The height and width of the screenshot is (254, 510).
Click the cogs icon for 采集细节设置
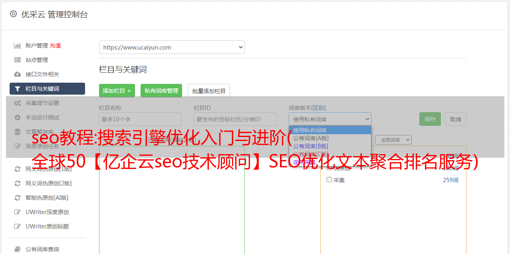click(x=18, y=103)
